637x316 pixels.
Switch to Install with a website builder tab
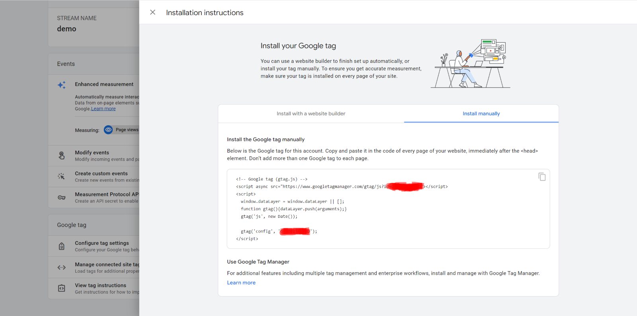tap(311, 114)
